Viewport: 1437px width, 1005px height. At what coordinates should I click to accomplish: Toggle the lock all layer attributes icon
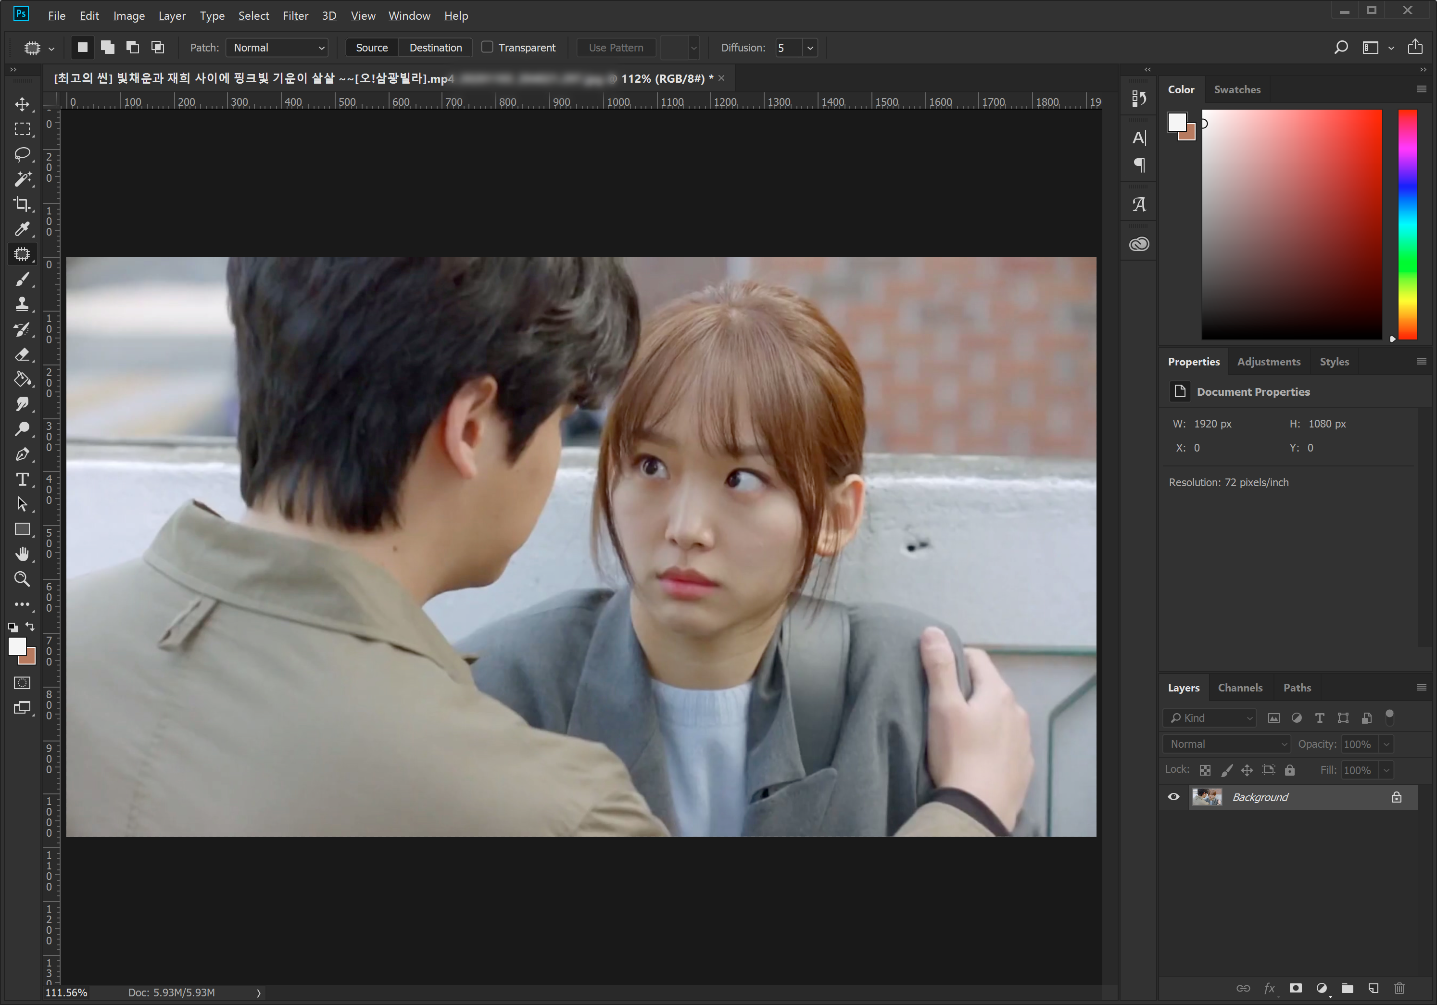click(x=1289, y=770)
